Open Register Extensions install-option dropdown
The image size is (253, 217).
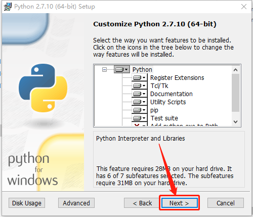coord(139,77)
